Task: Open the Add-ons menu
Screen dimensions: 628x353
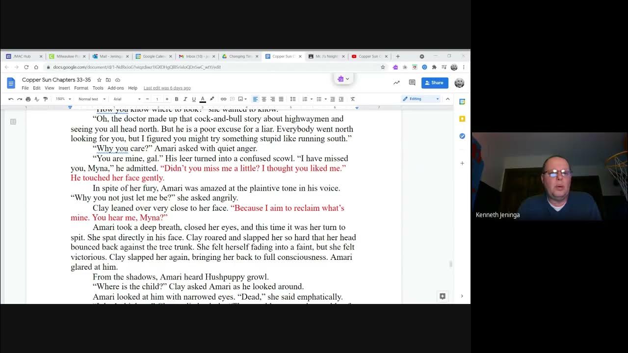Action: 116,88
